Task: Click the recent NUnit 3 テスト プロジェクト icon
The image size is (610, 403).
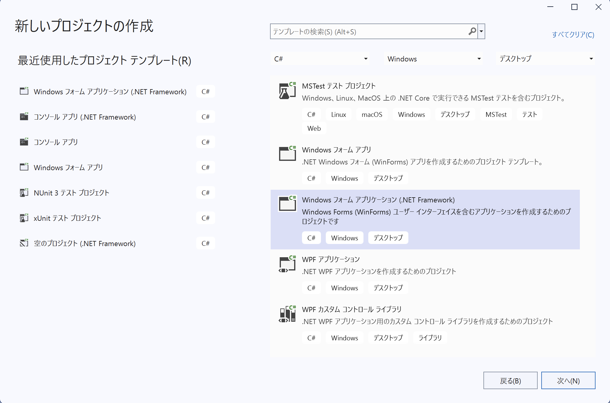Action: [x=24, y=192]
